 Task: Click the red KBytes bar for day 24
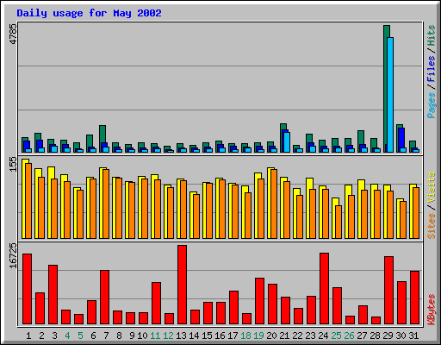click(x=324, y=289)
